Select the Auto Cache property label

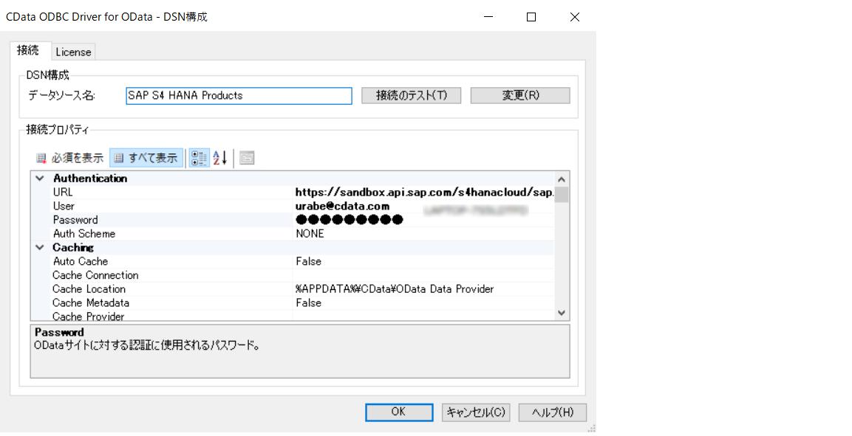click(81, 261)
